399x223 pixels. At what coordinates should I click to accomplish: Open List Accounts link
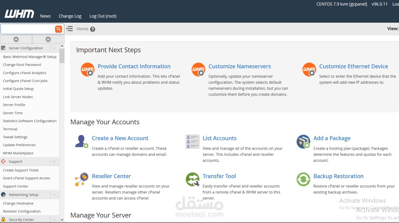pos(220,138)
